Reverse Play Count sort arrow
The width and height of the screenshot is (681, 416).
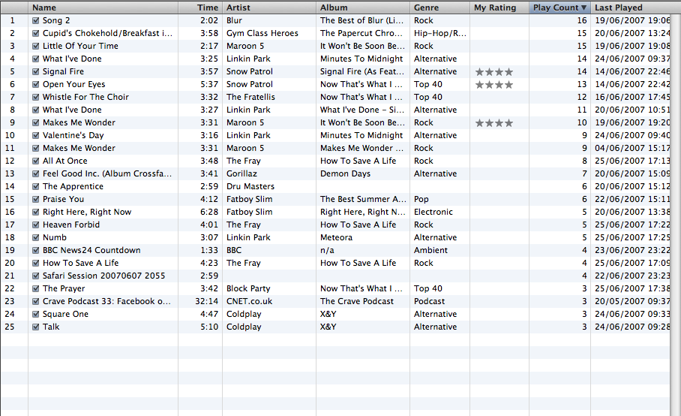click(583, 8)
